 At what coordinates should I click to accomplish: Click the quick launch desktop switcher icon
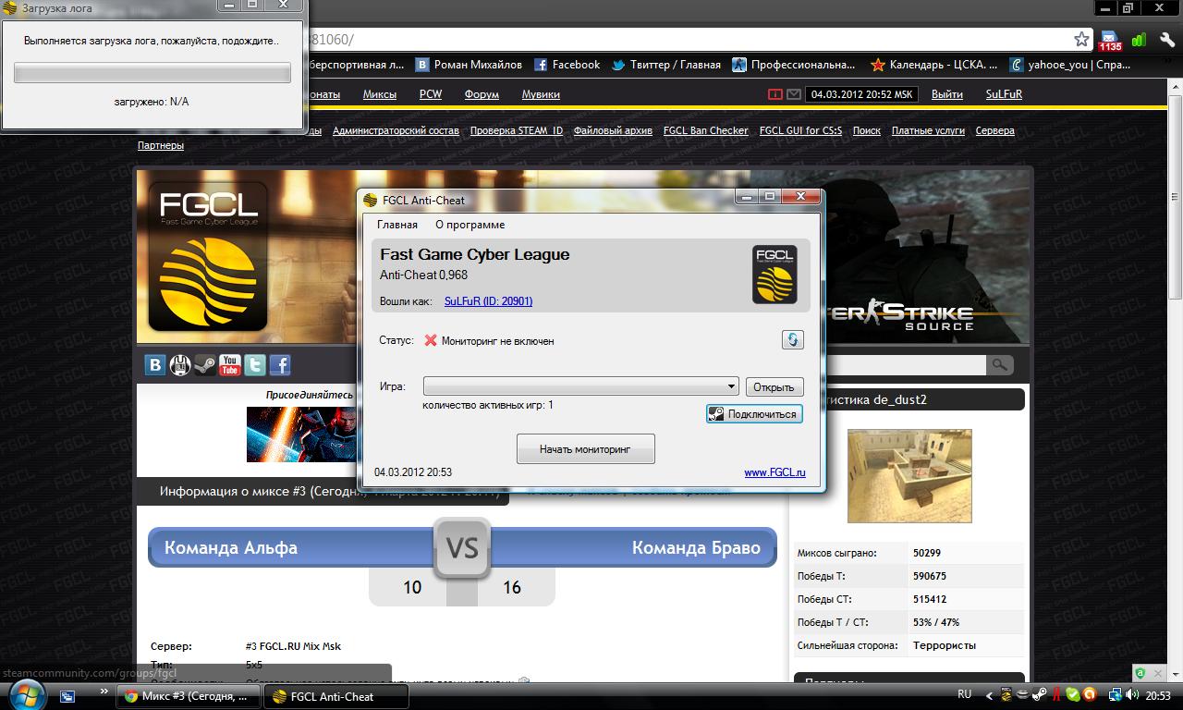pos(67,696)
